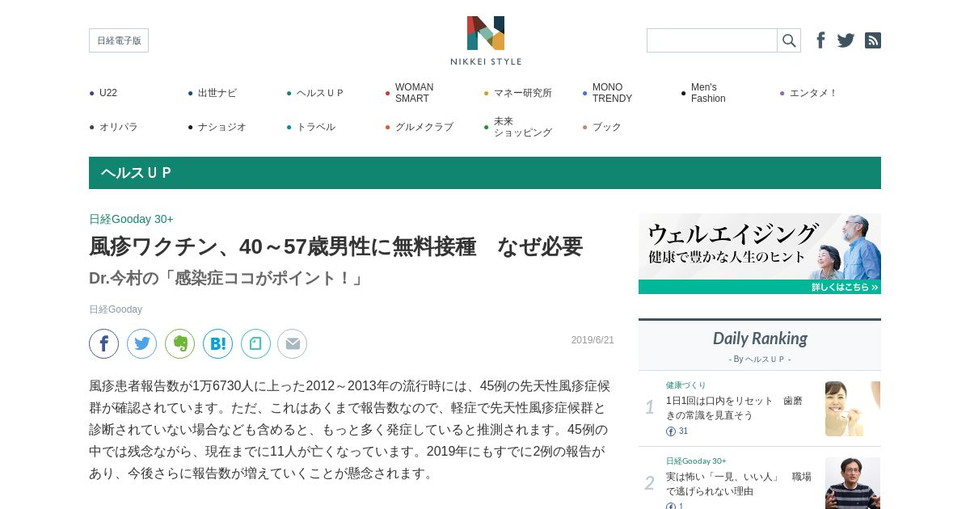
Task: Open Men's Fashion section
Action: click(708, 93)
